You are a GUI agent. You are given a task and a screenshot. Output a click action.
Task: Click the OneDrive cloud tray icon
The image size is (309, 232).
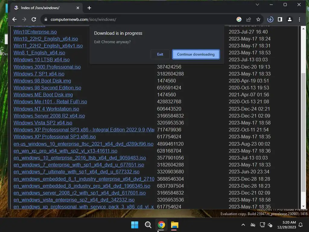click(253, 225)
